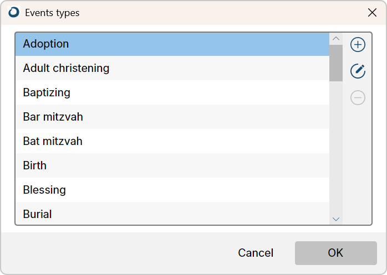Click the scrollbar up arrow
The height and width of the screenshot is (275, 387).
click(x=336, y=39)
